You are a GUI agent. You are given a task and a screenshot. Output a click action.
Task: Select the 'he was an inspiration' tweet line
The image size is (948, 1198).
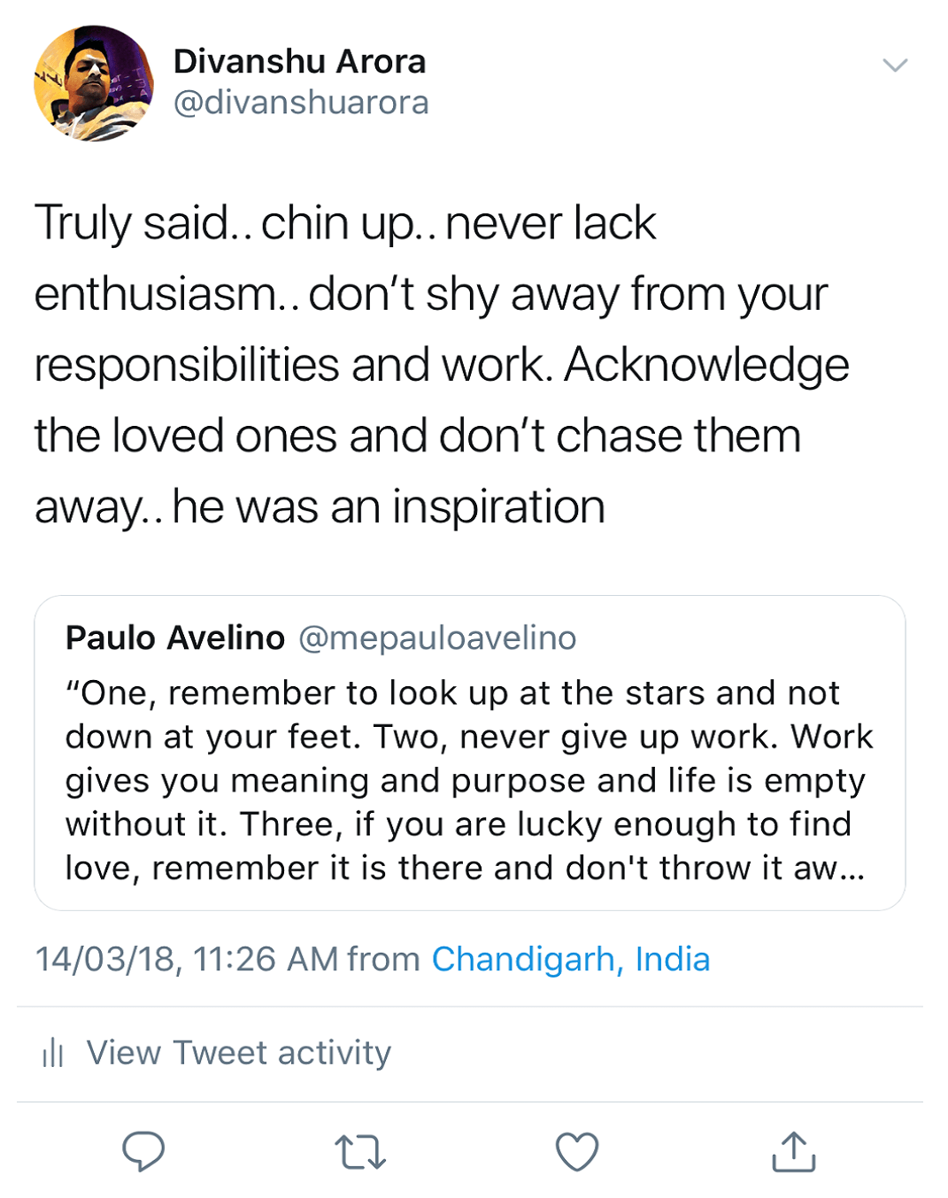[x=389, y=506]
